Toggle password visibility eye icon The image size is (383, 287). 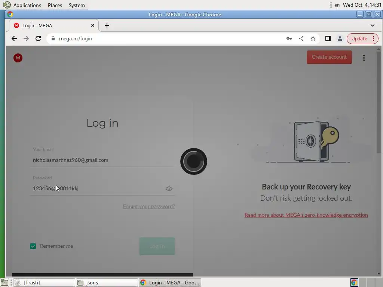tap(169, 189)
